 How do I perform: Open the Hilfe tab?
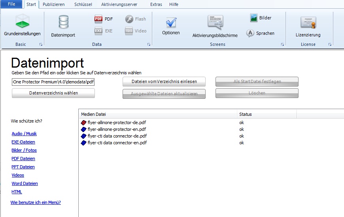174,4
